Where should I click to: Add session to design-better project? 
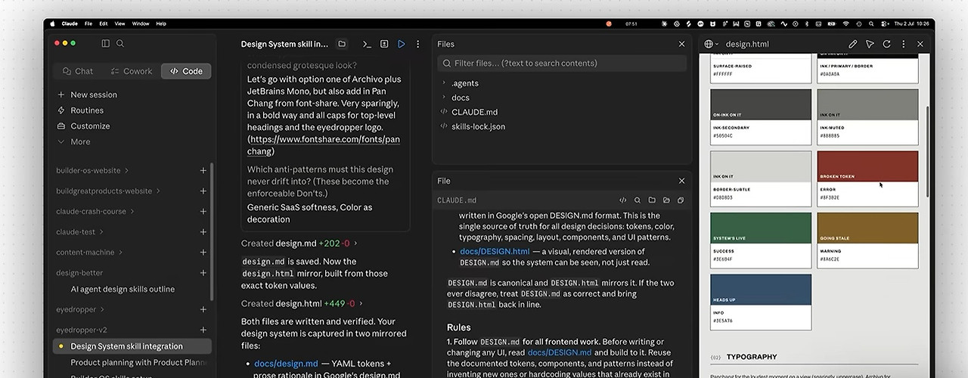click(x=203, y=273)
